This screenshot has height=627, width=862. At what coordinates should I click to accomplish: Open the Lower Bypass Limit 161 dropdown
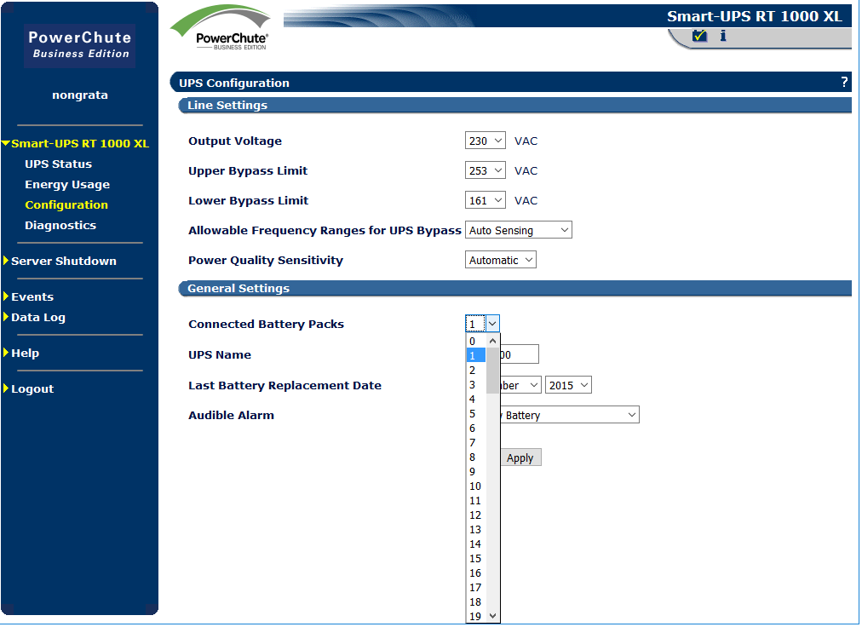pyautogui.click(x=485, y=200)
